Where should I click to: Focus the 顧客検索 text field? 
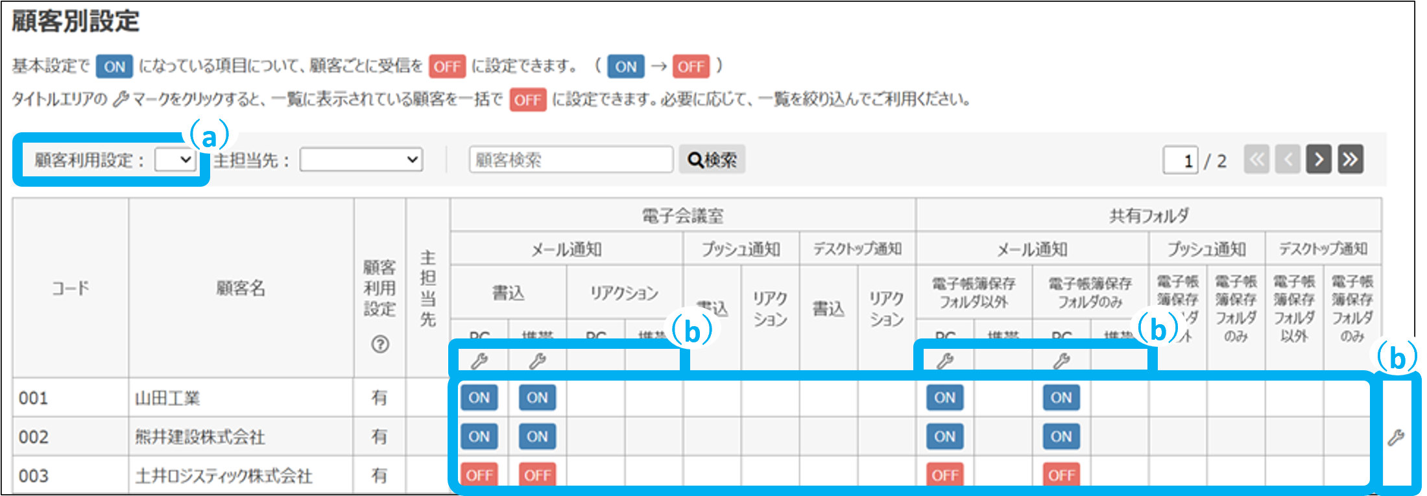pyautogui.click(x=571, y=160)
